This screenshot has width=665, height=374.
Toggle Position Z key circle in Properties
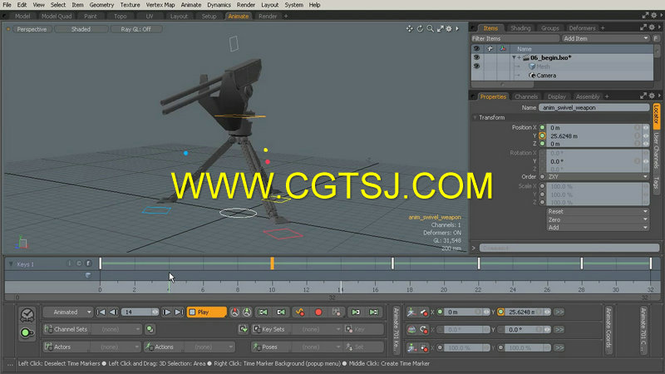coord(543,144)
